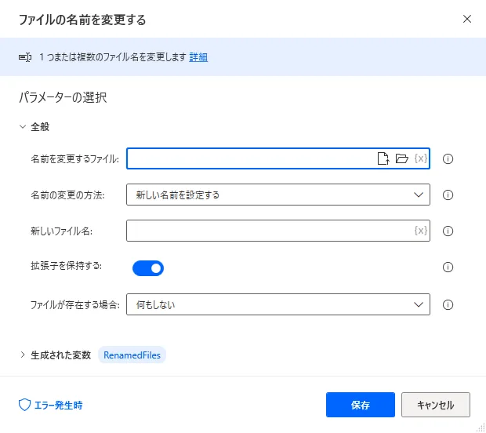Click the 保存 button
This screenshot has height=433, width=486.
point(361,406)
